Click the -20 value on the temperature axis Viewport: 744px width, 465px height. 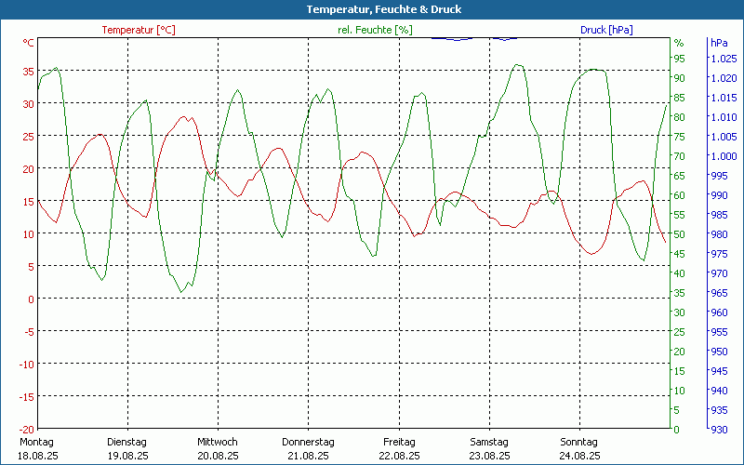click(27, 429)
